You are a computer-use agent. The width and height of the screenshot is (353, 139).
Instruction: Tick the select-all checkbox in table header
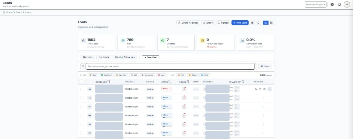click(x=81, y=82)
